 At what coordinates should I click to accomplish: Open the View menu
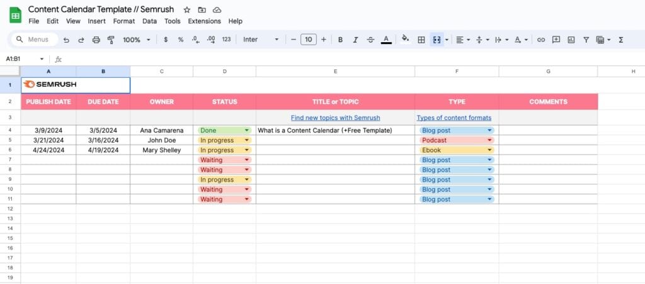[73, 21]
